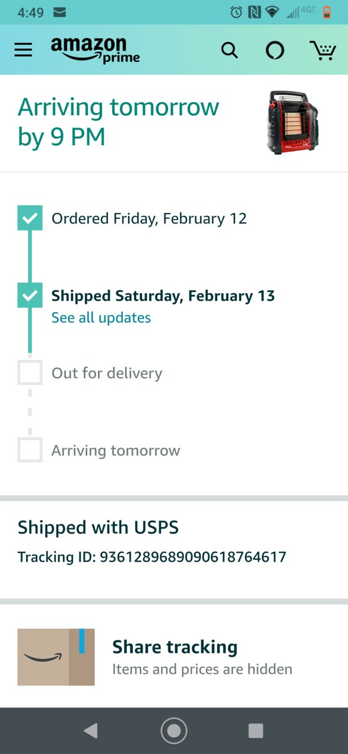Open the portable heater product thumbnail
The image size is (348, 754).
[293, 122]
